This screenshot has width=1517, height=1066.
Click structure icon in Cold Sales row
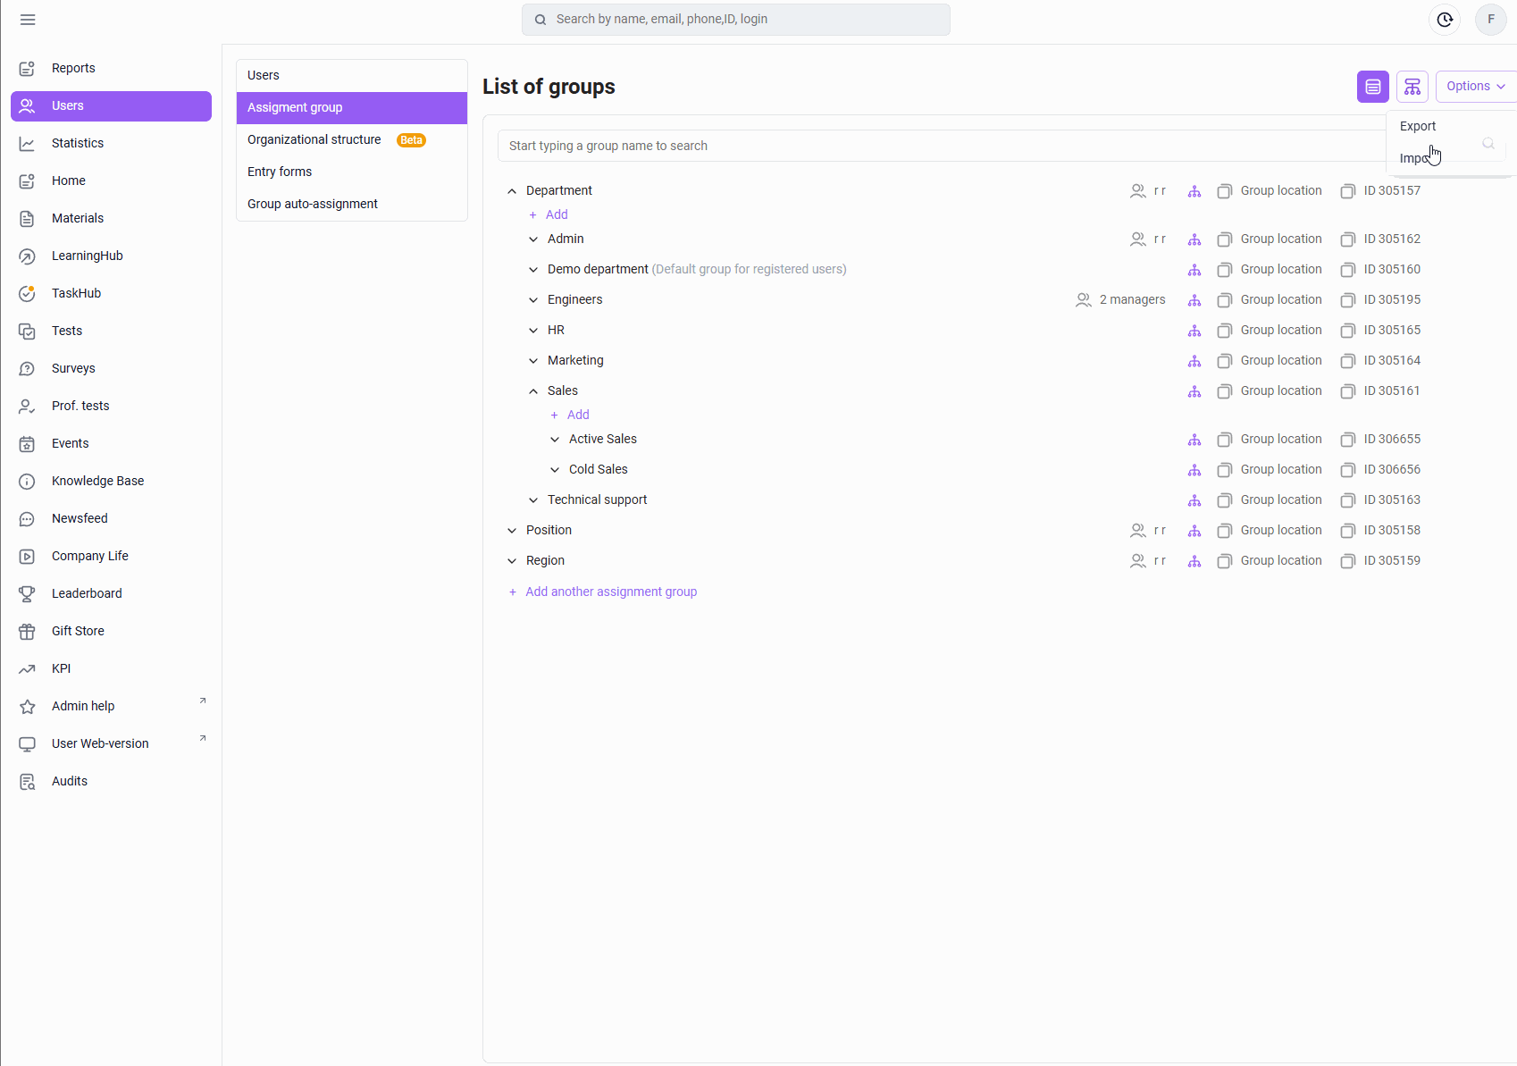click(x=1194, y=470)
